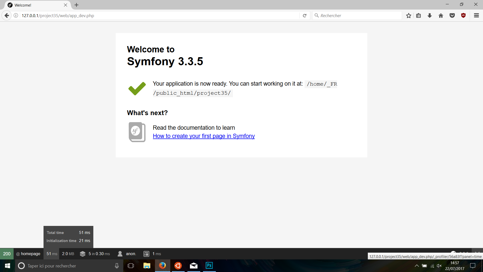483x272 pixels.
Task: Open the Pocket icon in toolbar
Action: click(x=452, y=16)
